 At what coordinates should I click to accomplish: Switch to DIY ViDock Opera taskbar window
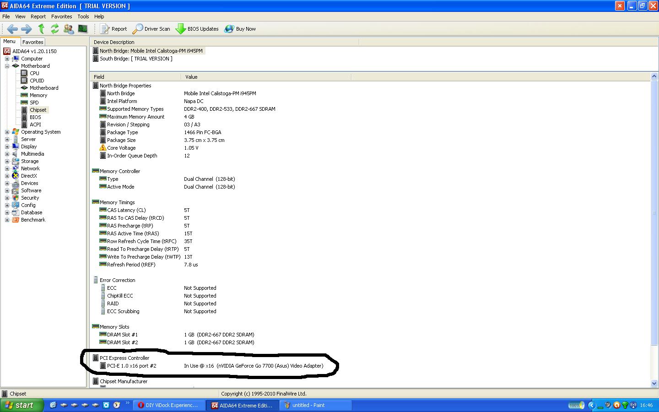[168, 405]
